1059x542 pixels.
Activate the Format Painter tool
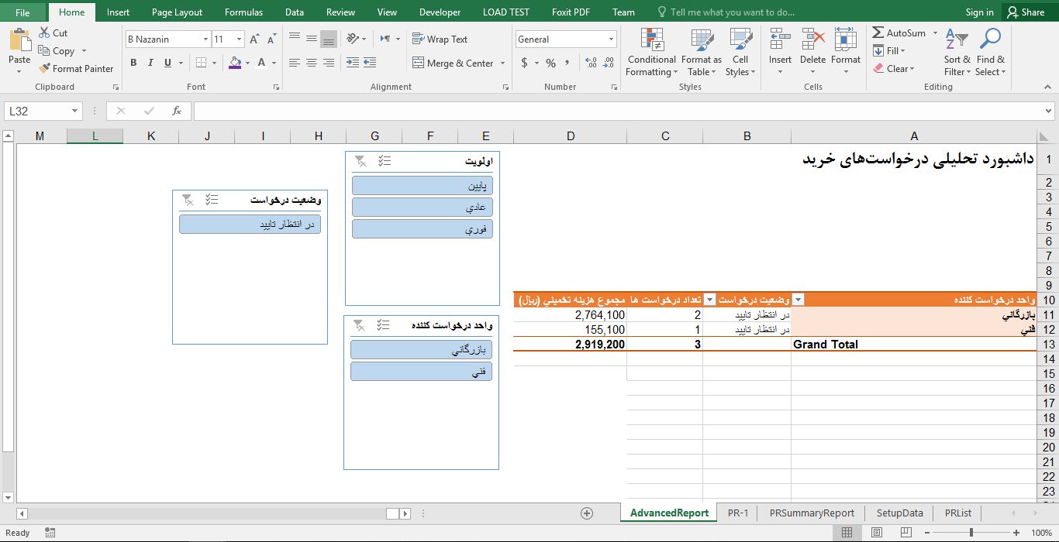77,68
